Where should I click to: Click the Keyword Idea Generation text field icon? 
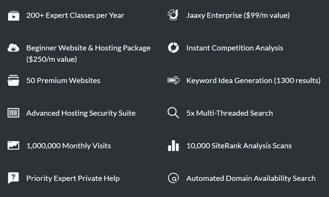(x=173, y=80)
